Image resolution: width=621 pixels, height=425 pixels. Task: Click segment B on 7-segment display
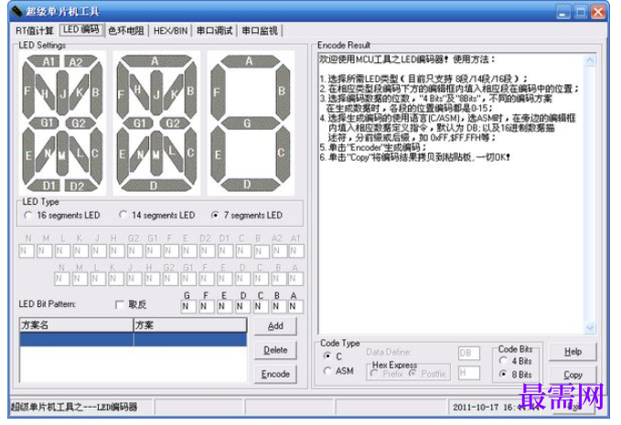click(x=283, y=91)
